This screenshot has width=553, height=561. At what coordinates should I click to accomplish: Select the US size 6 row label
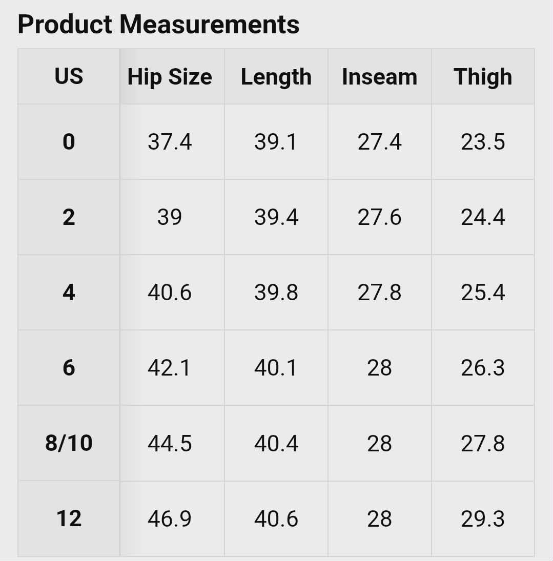[69, 368]
